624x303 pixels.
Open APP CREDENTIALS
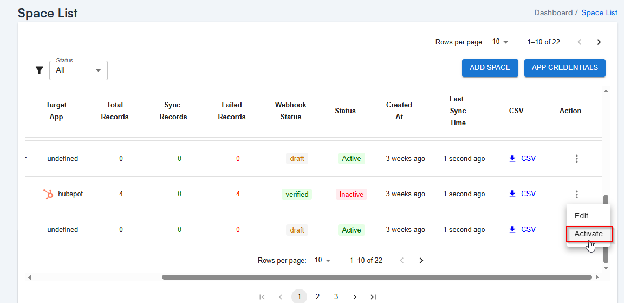pyautogui.click(x=564, y=68)
